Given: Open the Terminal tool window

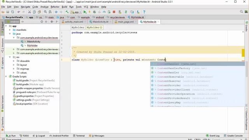Looking at the screenshot, I should click(x=79, y=136).
